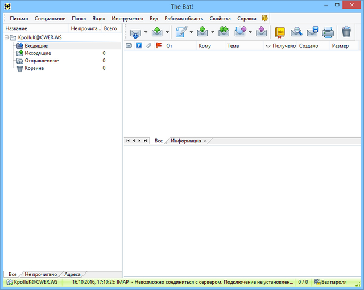
Task: Select the Корзина folder
Action: click(34, 68)
